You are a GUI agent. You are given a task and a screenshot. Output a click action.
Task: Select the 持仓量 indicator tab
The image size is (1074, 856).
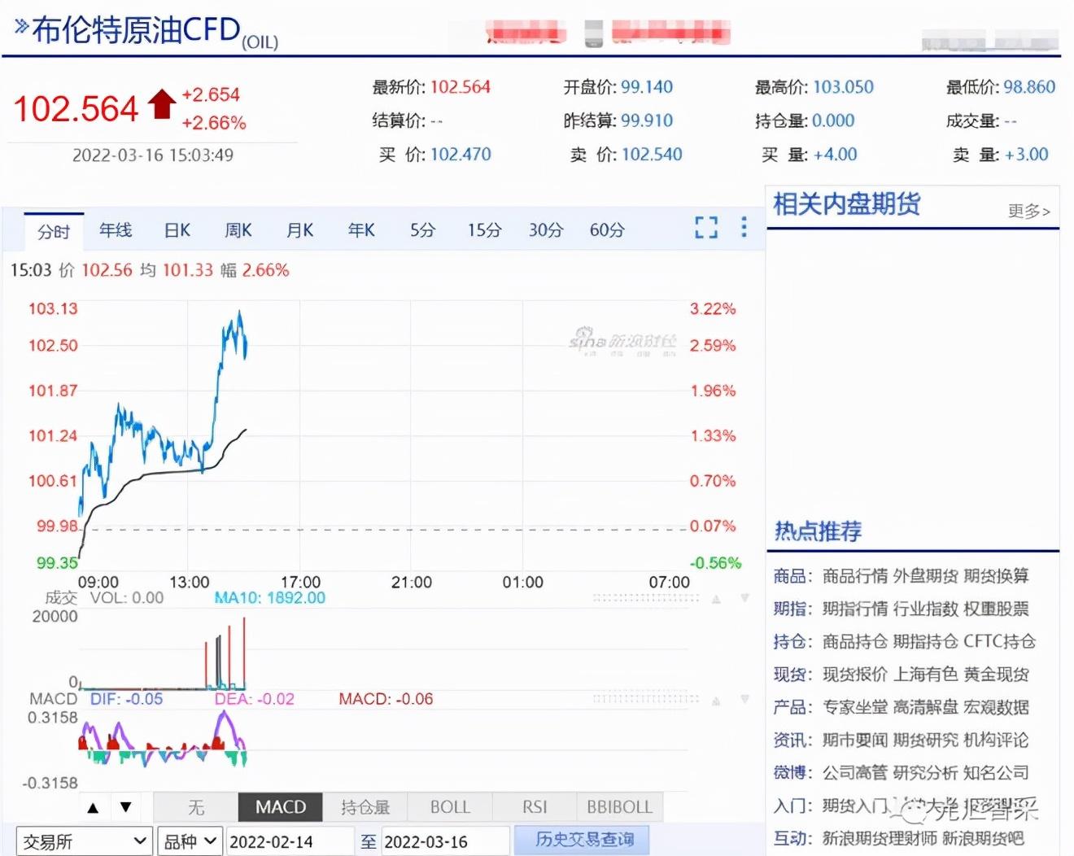(365, 807)
